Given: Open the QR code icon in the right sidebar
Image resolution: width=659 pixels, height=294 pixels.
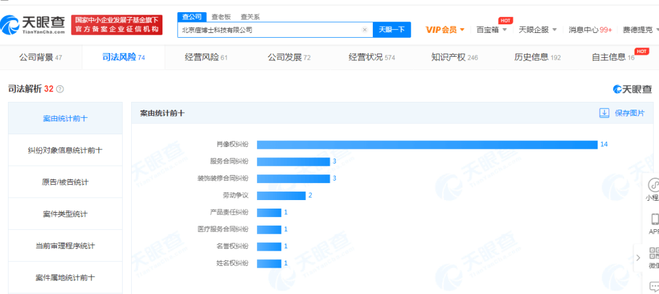Looking at the screenshot, I should coord(654,253).
